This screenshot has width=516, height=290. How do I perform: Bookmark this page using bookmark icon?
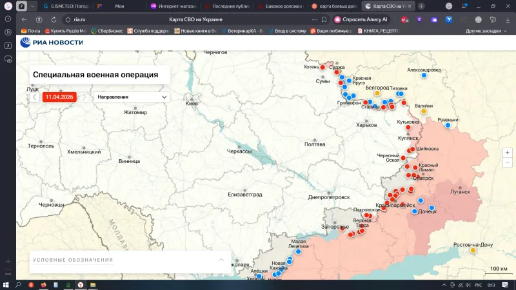pyautogui.click(x=324, y=19)
